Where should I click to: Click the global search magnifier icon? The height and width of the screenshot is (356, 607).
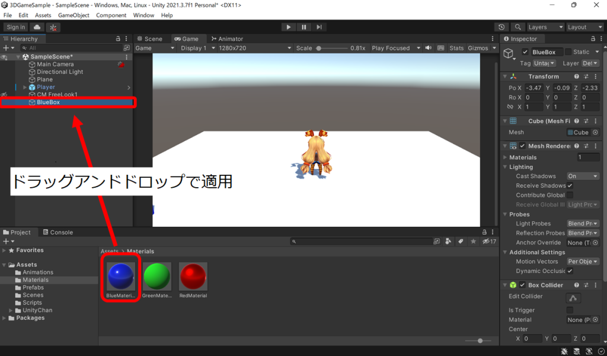point(517,27)
